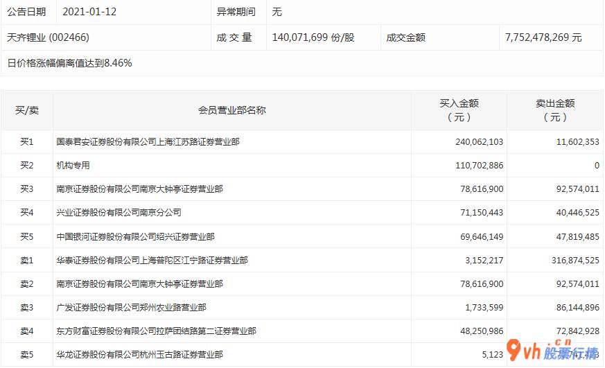This screenshot has height=368, width=605.
Task: Click the 异常期间 label
Action: tap(236, 12)
